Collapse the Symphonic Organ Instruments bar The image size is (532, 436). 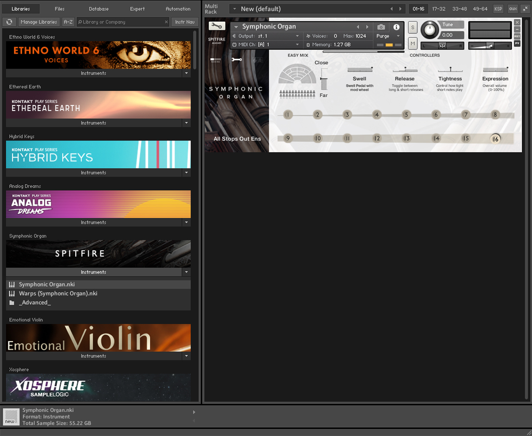click(x=94, y=272)
